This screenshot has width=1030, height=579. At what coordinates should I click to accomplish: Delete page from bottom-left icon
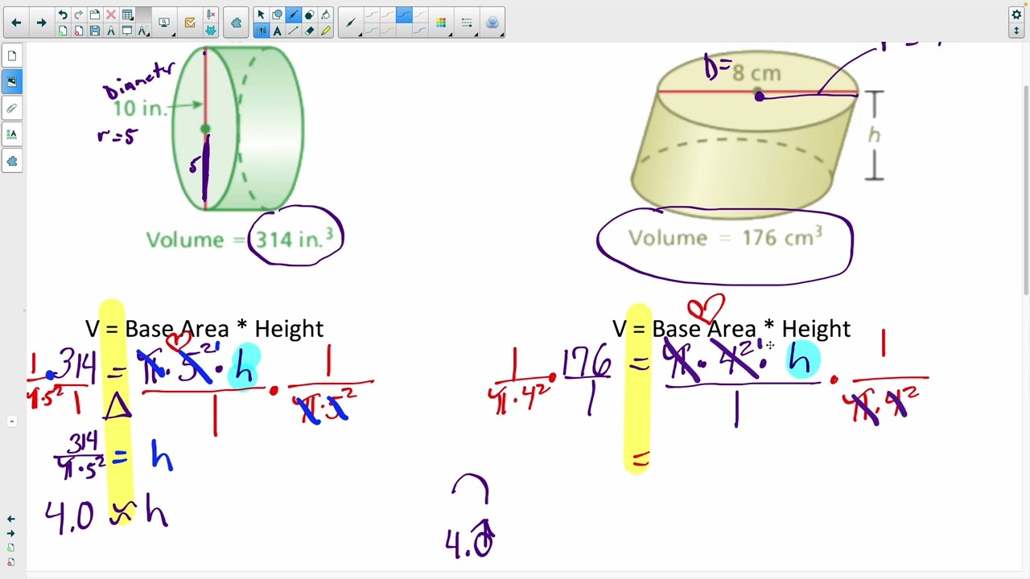coord(10,562)
